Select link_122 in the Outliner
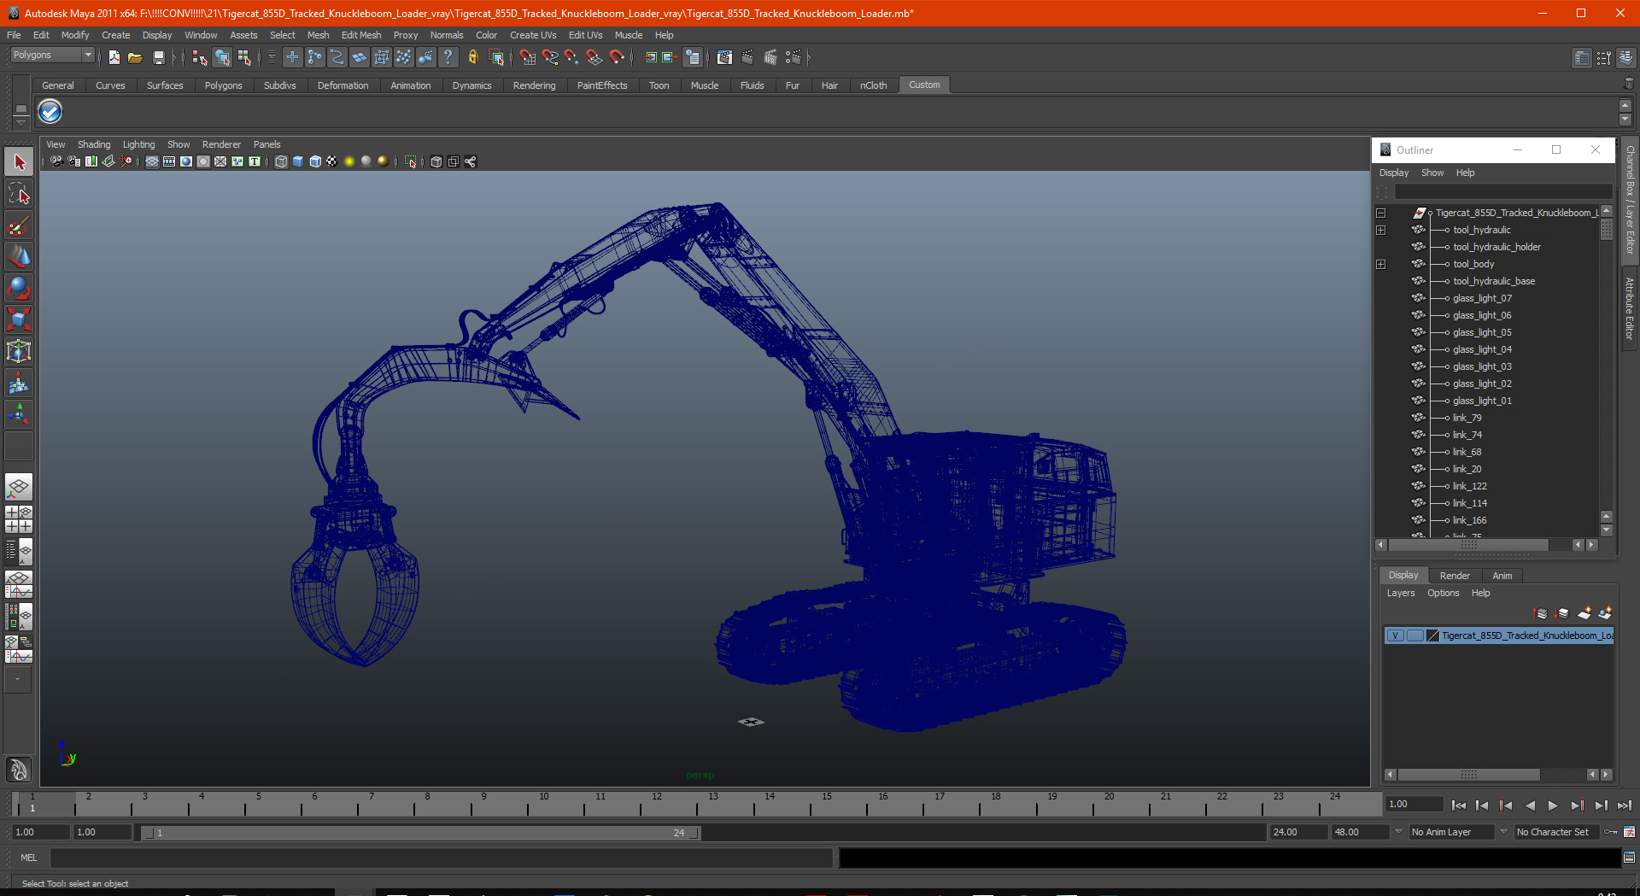 point(1470,486)
